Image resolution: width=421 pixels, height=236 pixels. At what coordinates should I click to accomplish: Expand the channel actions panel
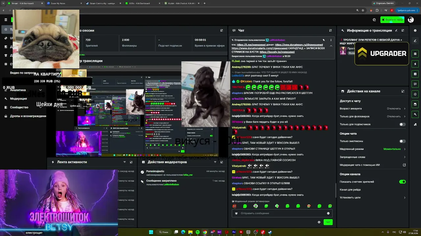403,91
